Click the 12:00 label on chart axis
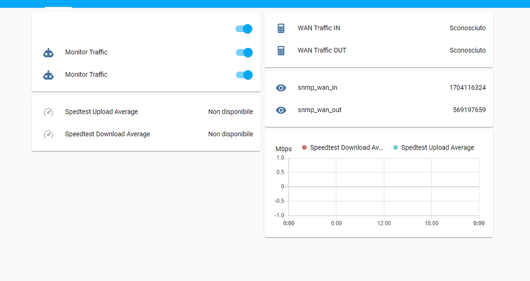The width and height of the screenshot is (530, 281). [x=384, y=223]
